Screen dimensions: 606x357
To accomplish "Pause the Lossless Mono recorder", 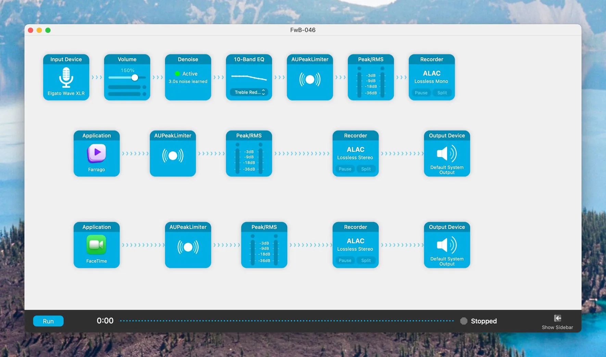I will click(421, 93).
